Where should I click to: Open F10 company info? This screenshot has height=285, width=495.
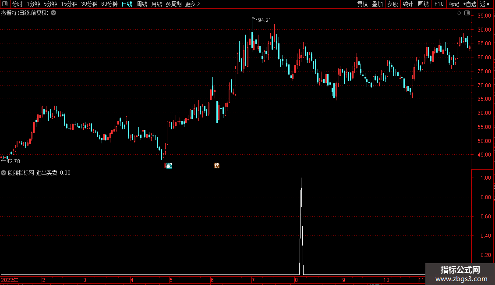(x=439, y=4)
